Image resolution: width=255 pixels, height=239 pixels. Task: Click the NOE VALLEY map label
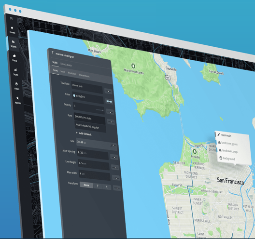(225, 217)
